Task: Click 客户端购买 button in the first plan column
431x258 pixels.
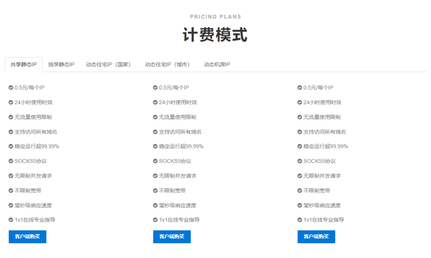Action: pyautogui.click(x=27, y=237)
